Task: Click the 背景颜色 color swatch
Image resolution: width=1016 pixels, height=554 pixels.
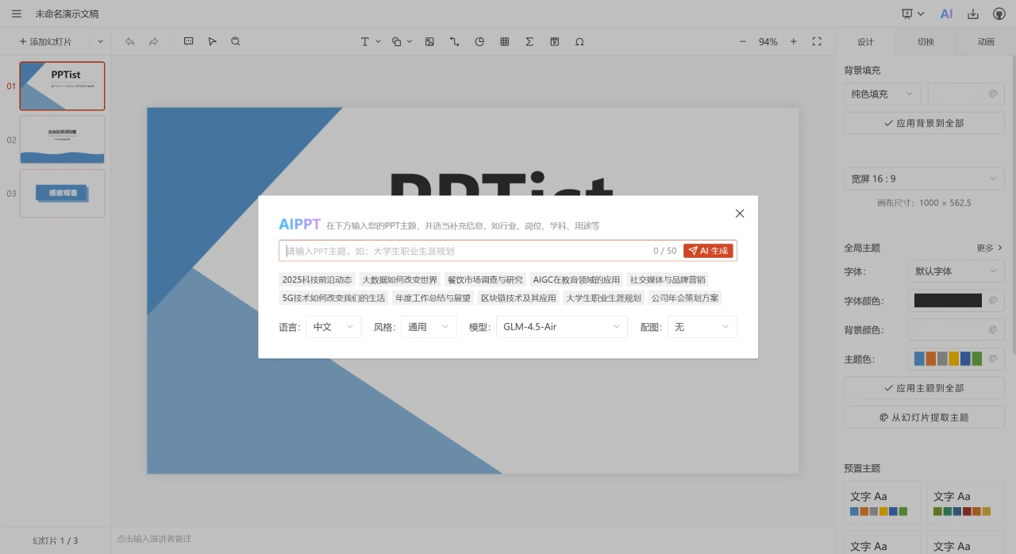Action: pos(948,329)
